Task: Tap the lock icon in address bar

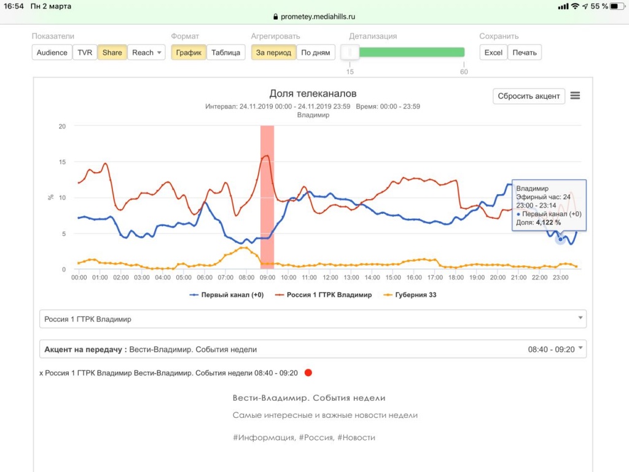Action: 276,17
